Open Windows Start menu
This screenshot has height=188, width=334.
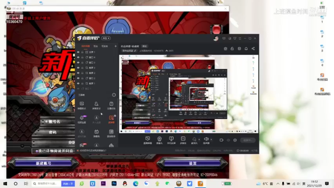5,183
